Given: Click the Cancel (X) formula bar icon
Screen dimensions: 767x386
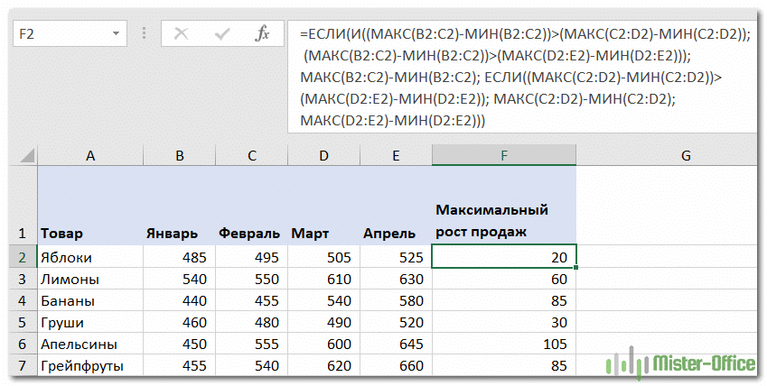Looking at the screenshot, I should click(182, 33).
